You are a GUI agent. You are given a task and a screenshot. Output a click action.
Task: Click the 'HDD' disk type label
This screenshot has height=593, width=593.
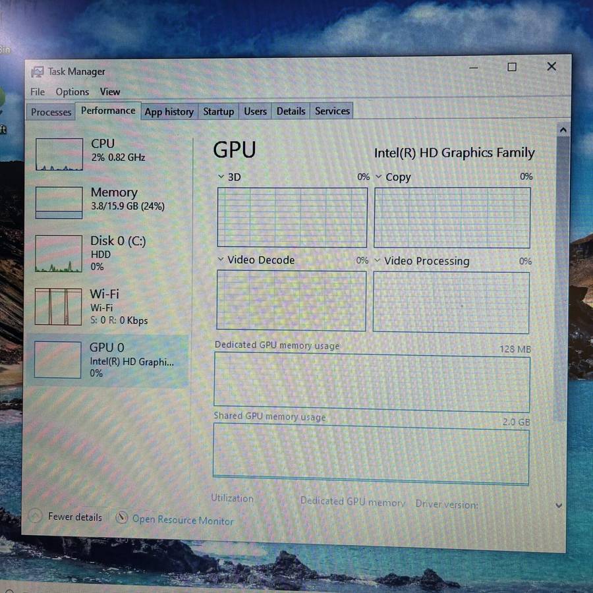pyautogui.click(x=101, y=254)
